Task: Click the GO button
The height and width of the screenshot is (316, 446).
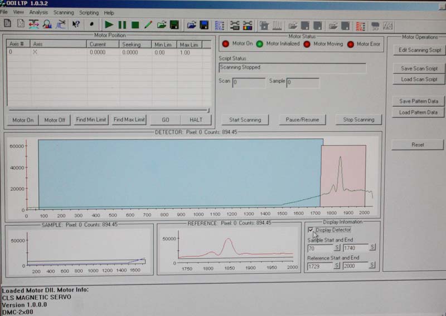Action: pyautogui.click(x=165, y=120)
